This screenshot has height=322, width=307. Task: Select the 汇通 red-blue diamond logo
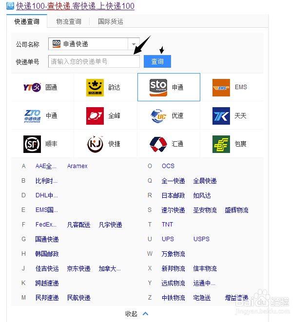tap(158, 144)
